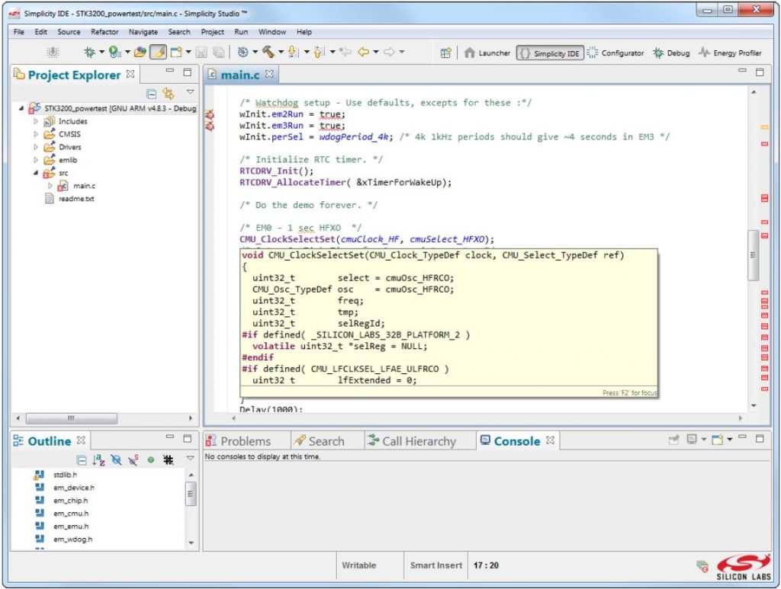781x589 pixels.
Task: Switch to the Energy Profiler perspective
Action: point(730,53)
